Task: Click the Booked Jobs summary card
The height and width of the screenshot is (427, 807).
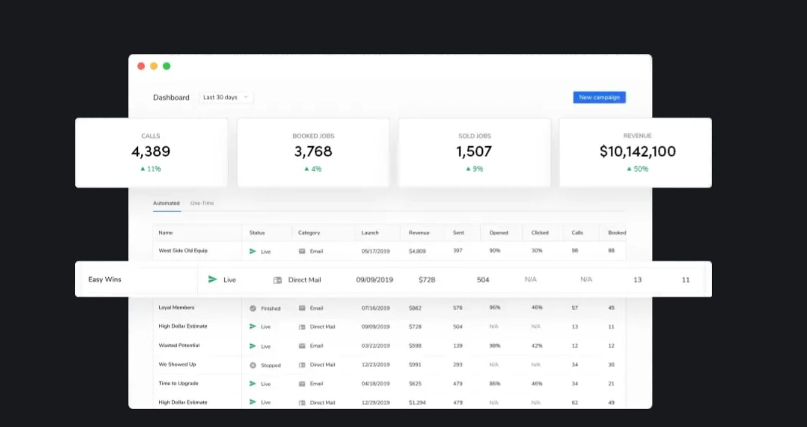Action: tap(313, 153)
